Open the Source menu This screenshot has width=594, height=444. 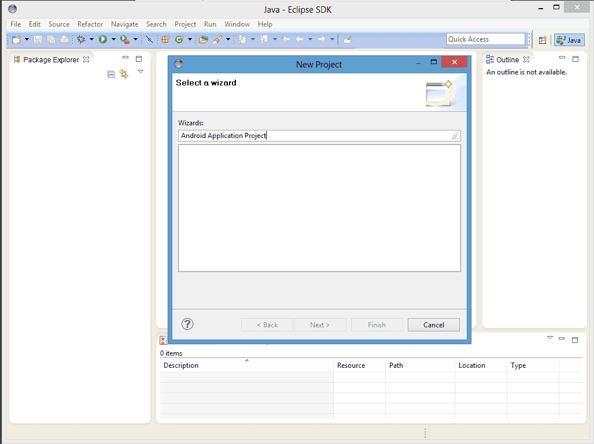tap(59, 24)
